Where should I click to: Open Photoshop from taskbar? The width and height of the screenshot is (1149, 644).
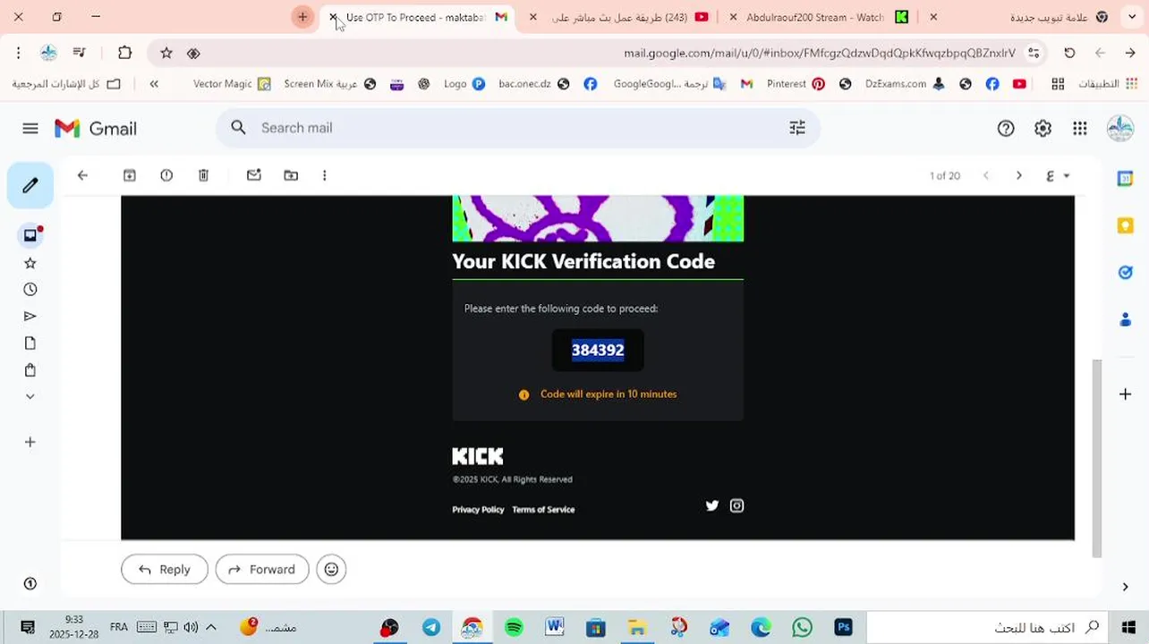(843, 627)
